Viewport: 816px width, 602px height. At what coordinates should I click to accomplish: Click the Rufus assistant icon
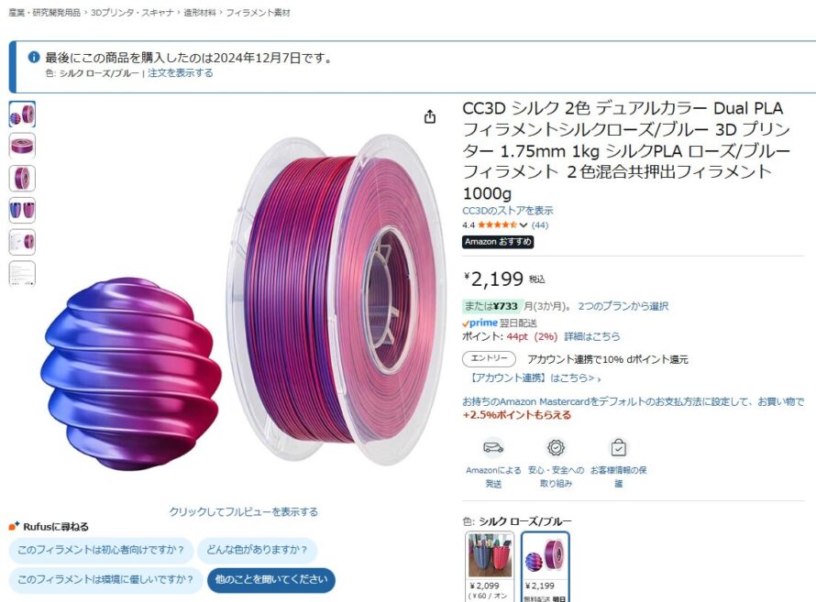[x=14, y=526]
